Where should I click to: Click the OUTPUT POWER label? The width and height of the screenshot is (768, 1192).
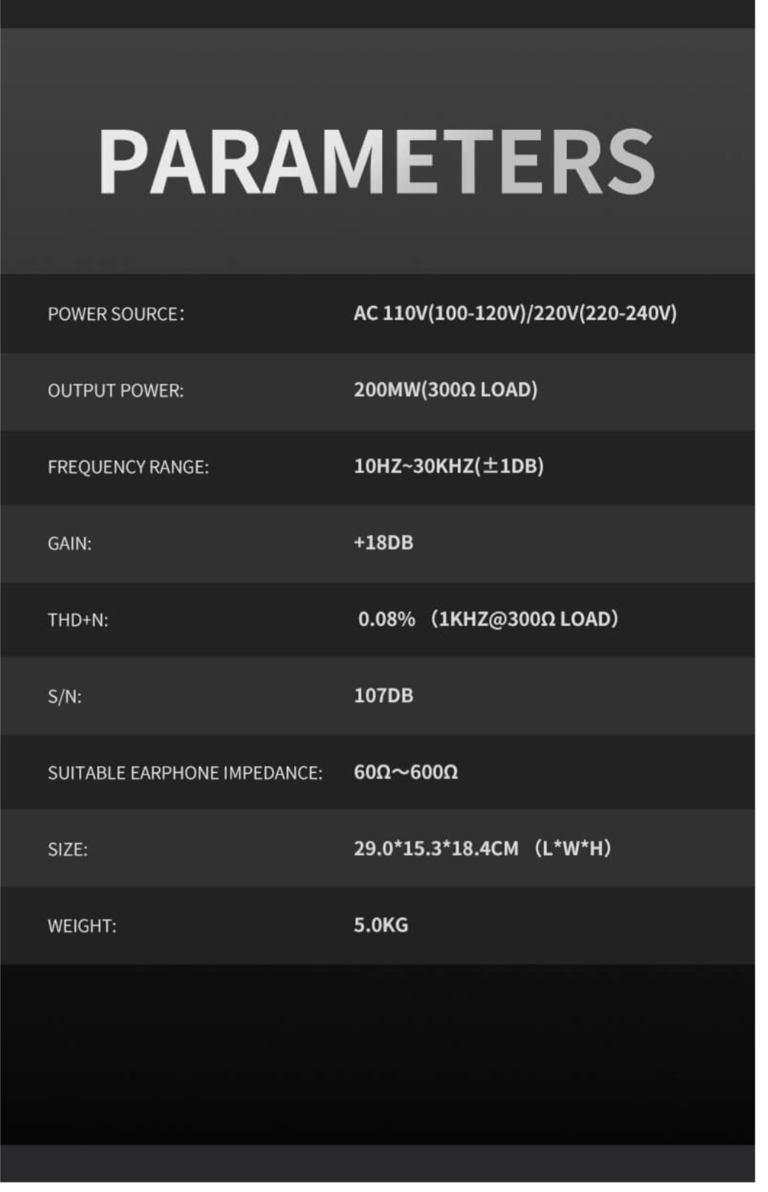pos(116,391)
